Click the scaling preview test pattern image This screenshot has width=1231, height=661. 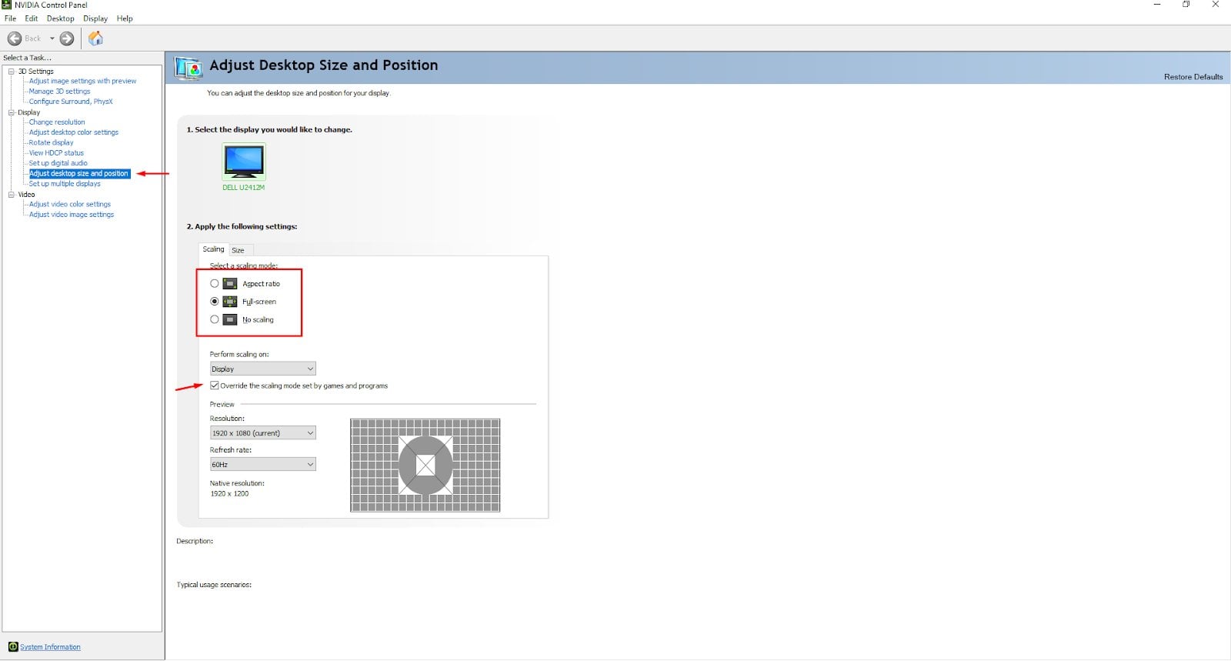coord(425,466)
